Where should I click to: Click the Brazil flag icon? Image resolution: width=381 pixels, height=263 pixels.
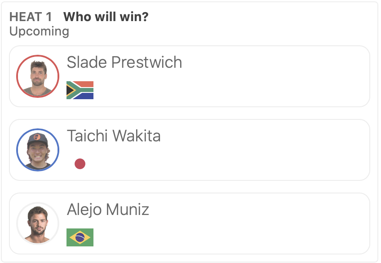pos(80,237)
